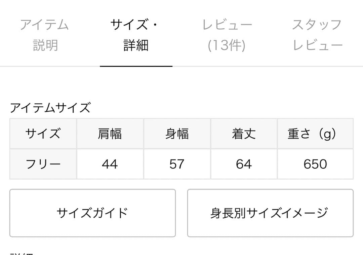
Task: Click the 重さ (g) column header
Action: tap(313, 134)
